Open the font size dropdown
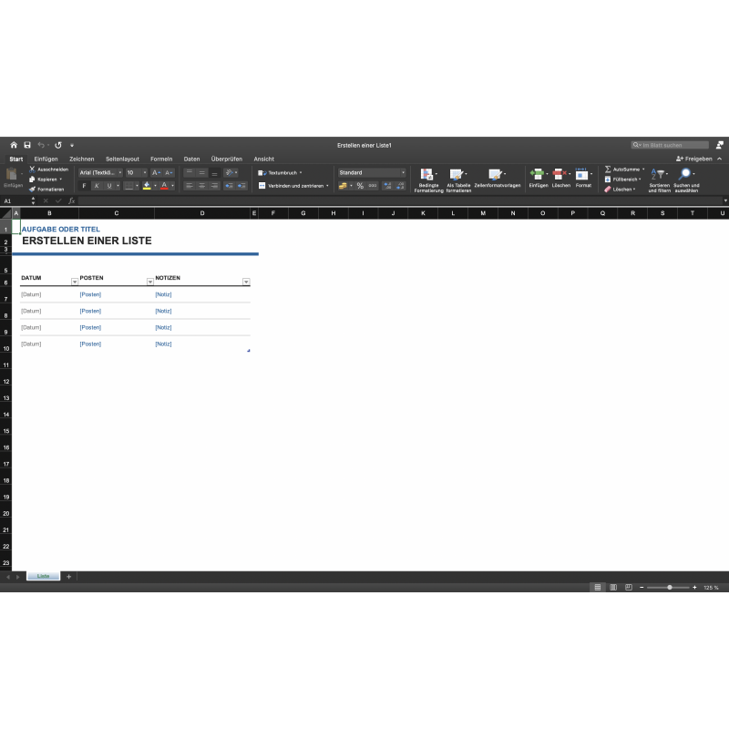This screenshot has width=729, height=729. pos(143,172)
